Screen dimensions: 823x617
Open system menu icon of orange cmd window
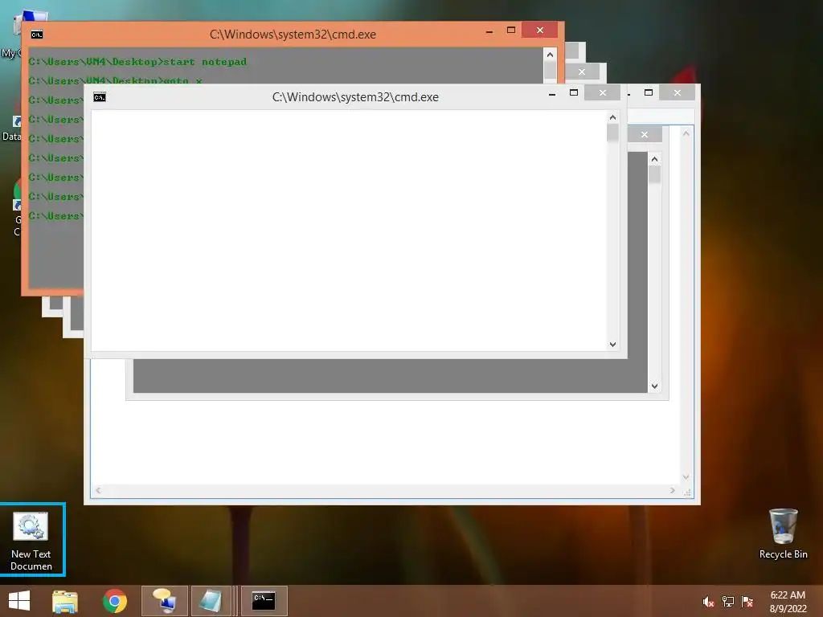[x=37, y=35]
